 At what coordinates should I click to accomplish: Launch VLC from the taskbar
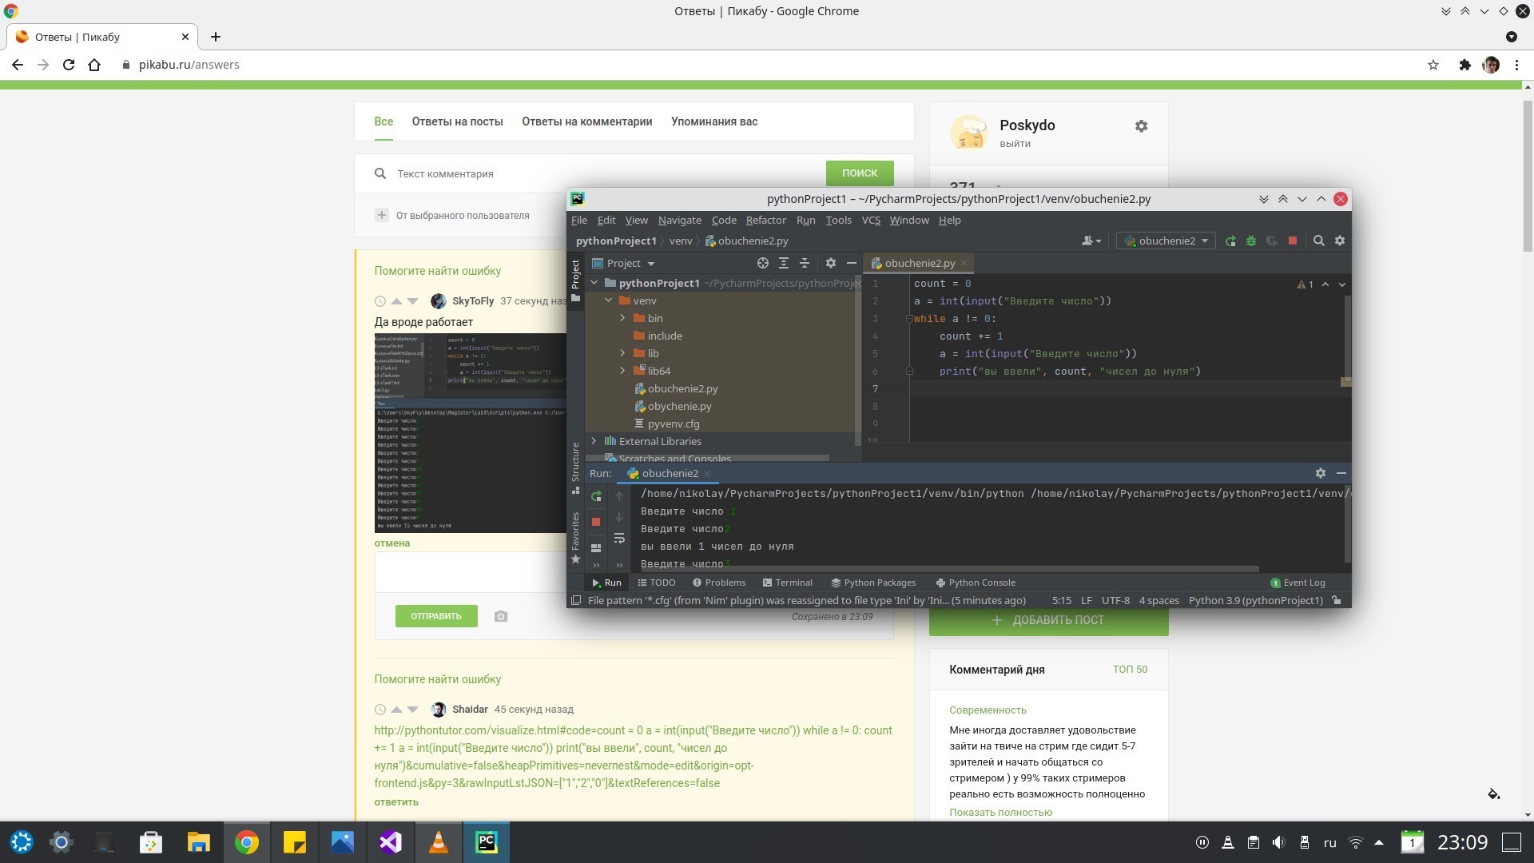439,842
